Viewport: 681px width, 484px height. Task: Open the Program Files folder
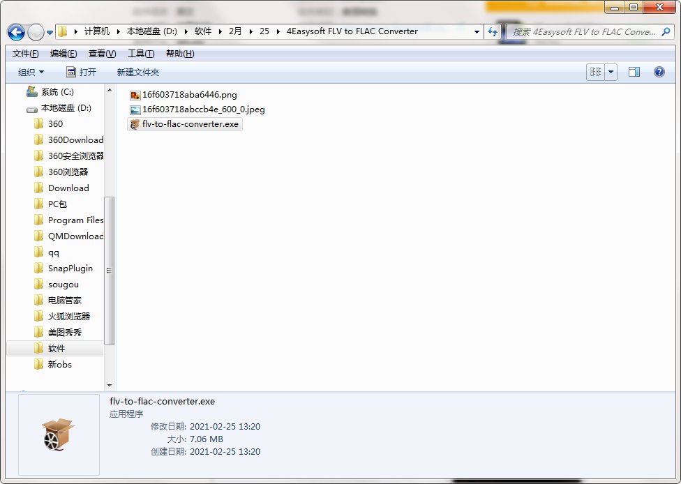click(68, 220)
